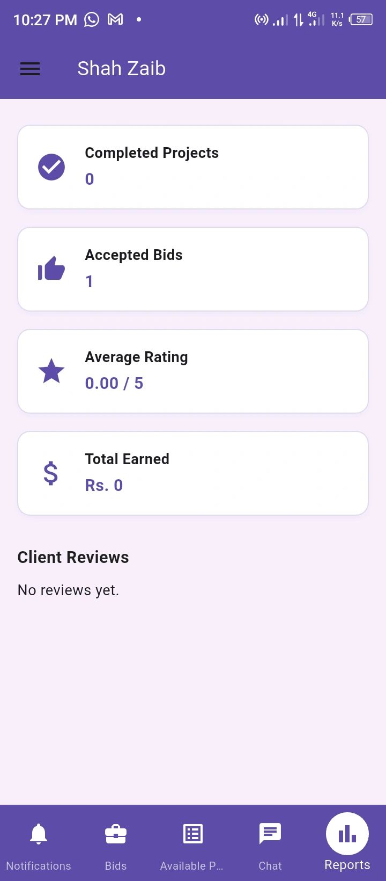The height and width of the screenshot is (881, 386).
Task: Tap the Client Reviews heading
Action: point(73,557)
